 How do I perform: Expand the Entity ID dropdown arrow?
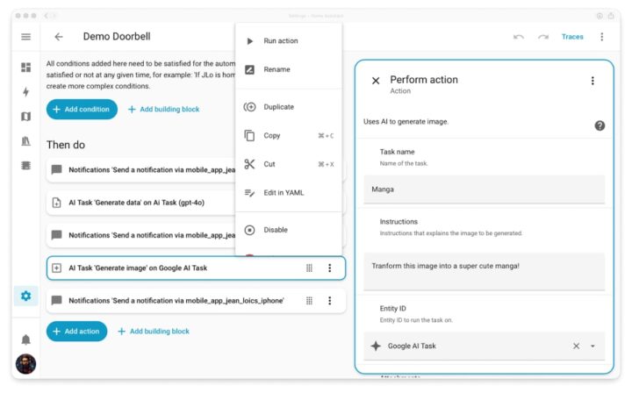click(x=592, y=346)
